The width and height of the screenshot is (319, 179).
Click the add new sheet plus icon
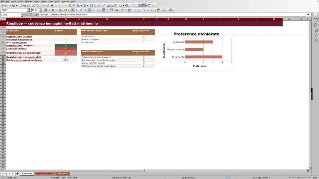pos(17,174)
